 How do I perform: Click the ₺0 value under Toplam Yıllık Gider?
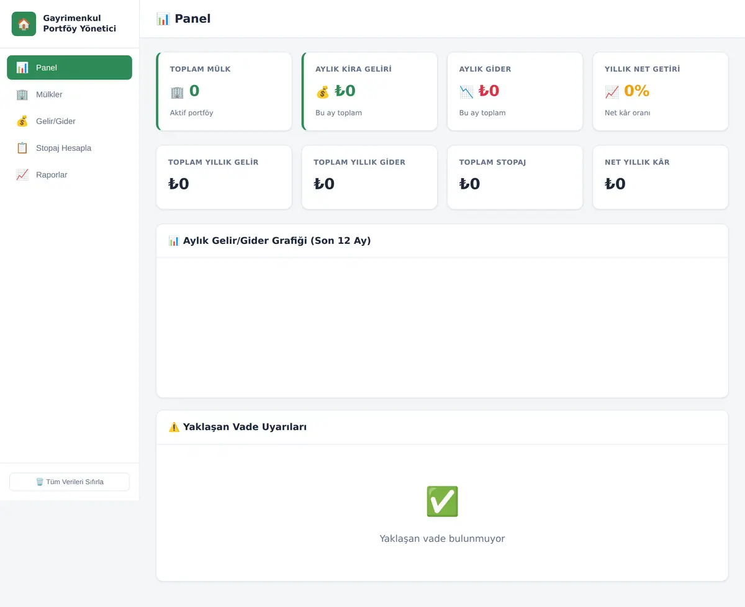click(324, 184)
